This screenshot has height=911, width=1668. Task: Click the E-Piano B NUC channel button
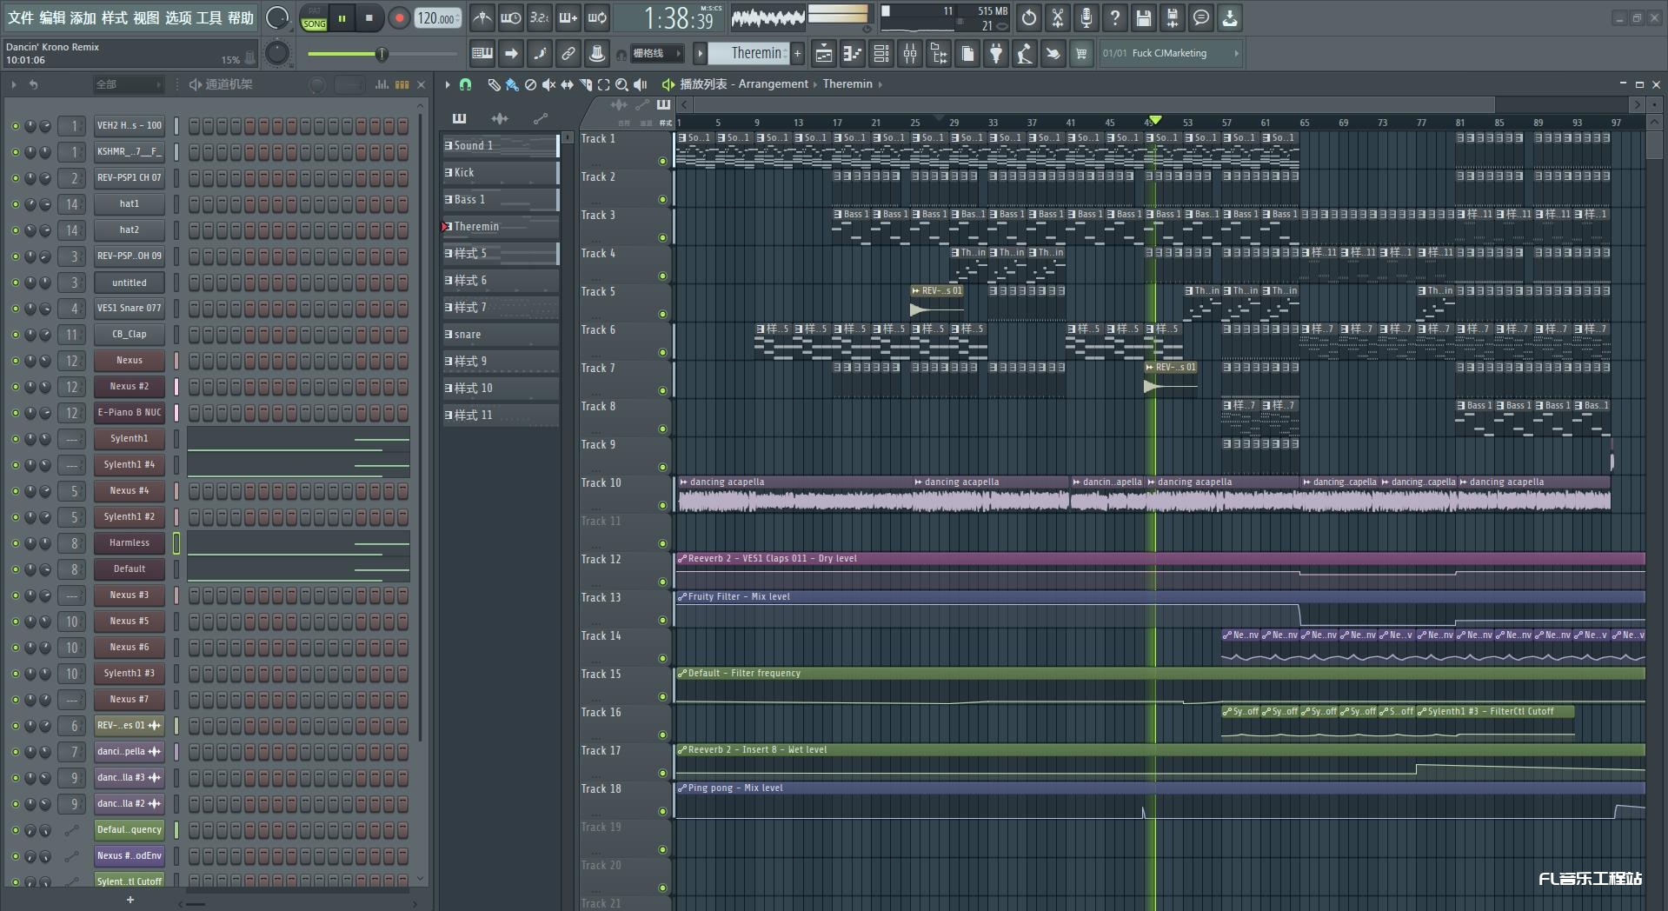click(130, 413)
